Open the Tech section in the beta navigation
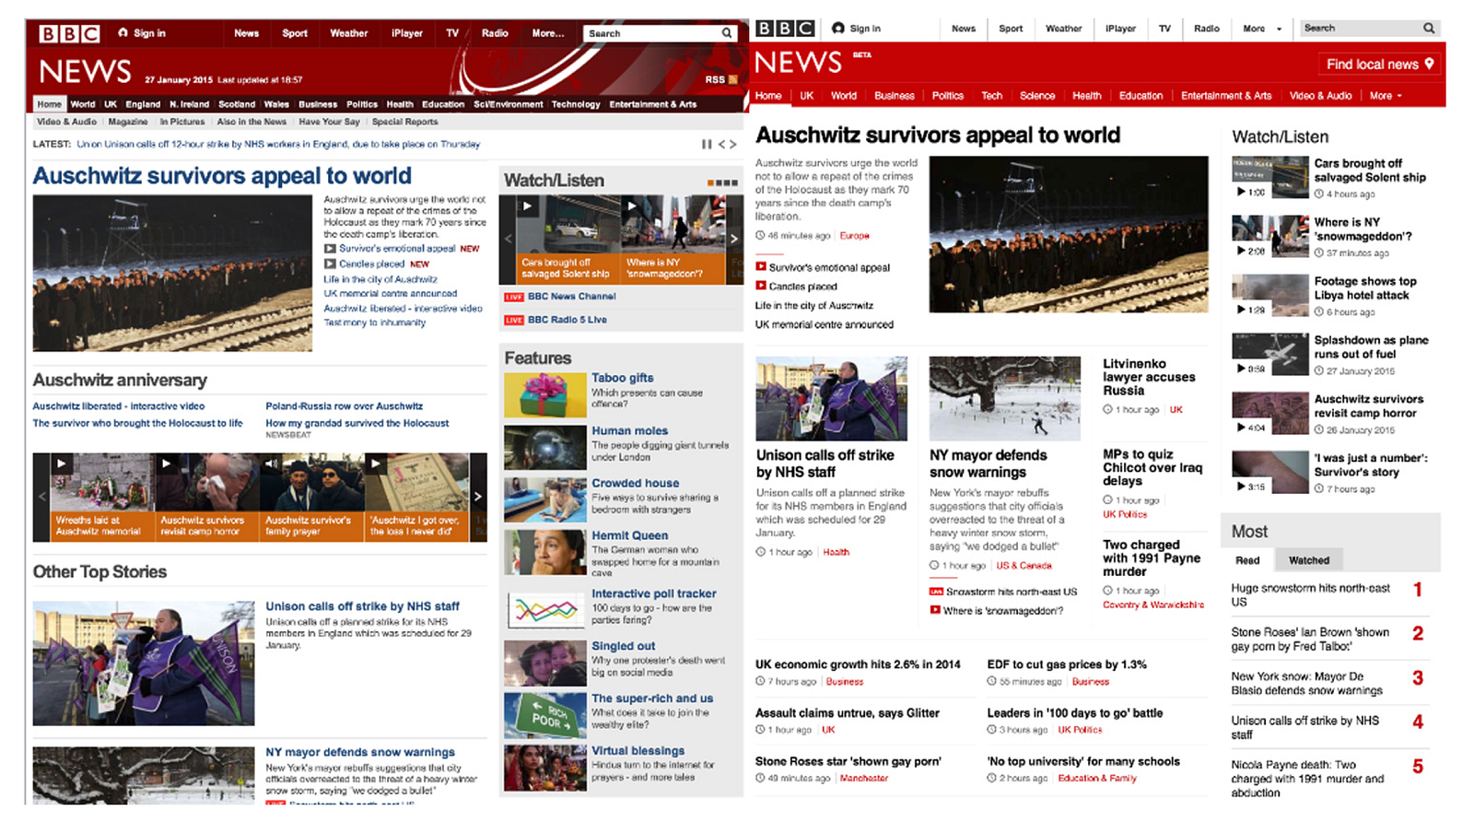The width and height of the screenshot is (1474, 834). pyautogui.click(x=991, y=96)
